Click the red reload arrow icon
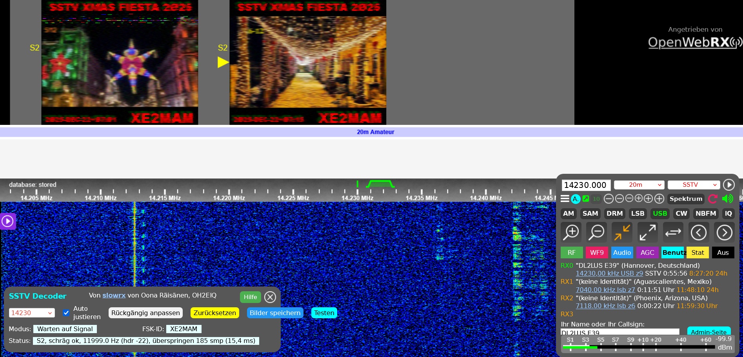Screen dimensions: 743x357 tap(713, 199)
